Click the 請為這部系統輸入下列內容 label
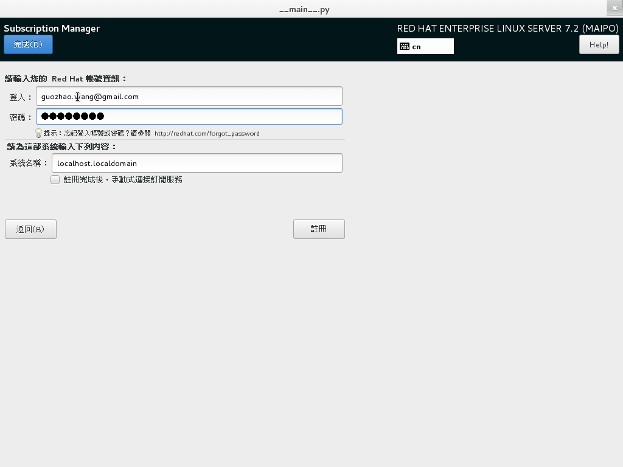Screen dimensions: 623x467 click(58, 147)
